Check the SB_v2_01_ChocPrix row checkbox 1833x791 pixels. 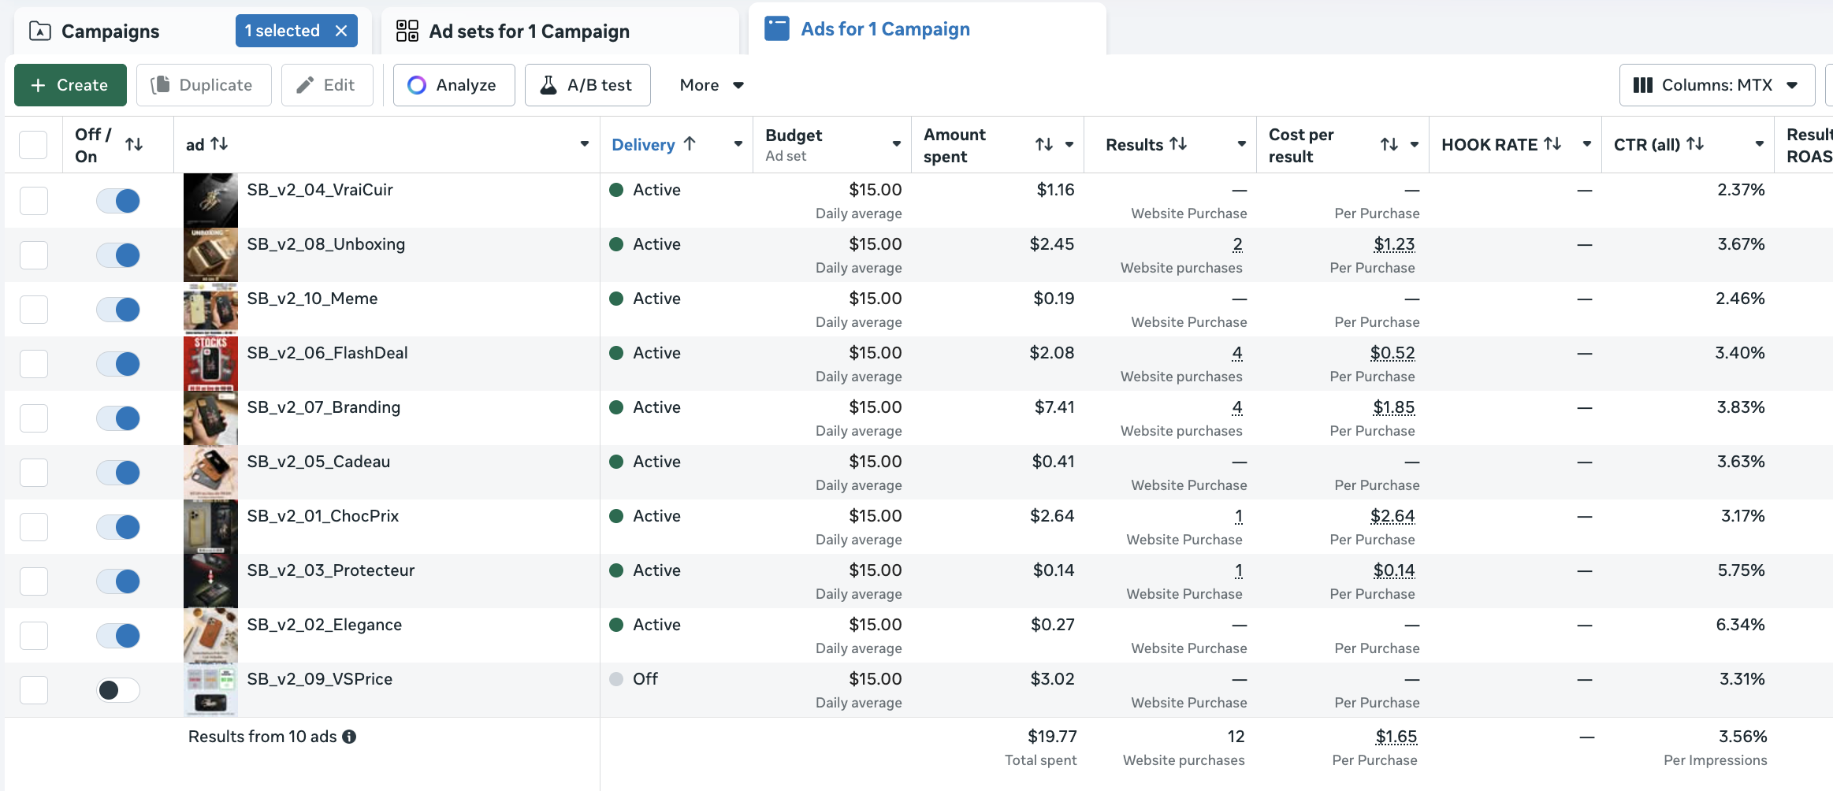[33, 527]
